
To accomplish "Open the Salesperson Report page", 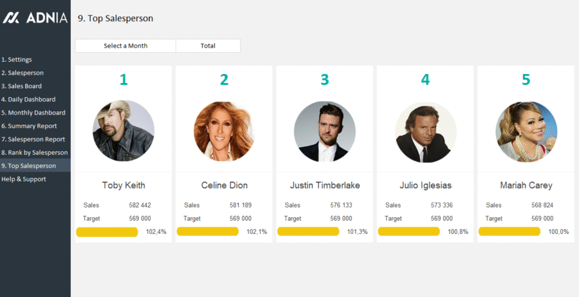I will tap(33, 139).
